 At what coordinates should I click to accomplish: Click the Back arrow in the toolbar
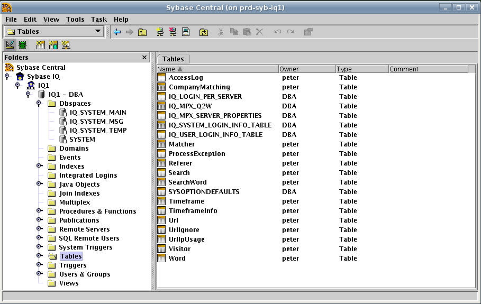coord(117,32)
